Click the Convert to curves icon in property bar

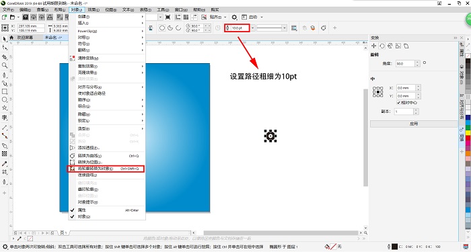tap(324, 28)
